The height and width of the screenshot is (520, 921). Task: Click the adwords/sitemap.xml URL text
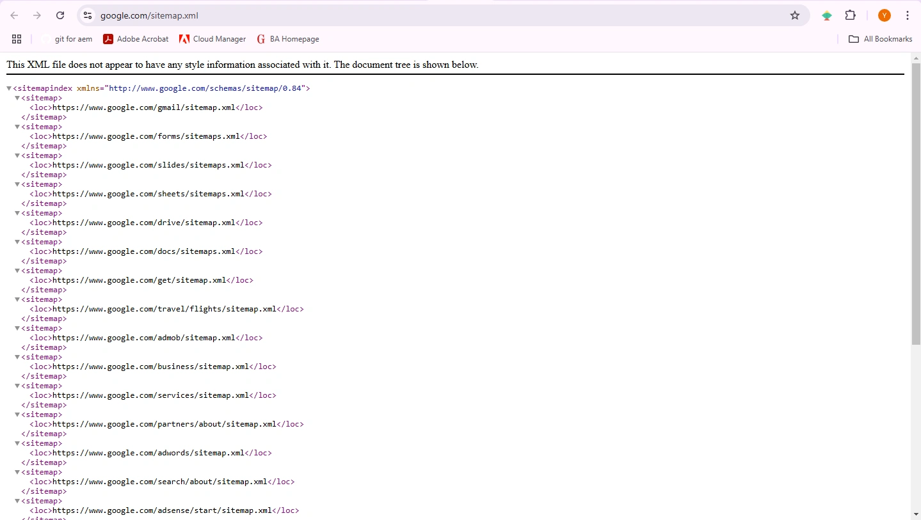click(148, 453)
